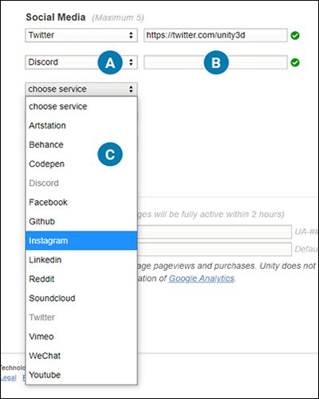This screenshot has width=319, height=399.
Task: Open the Discord service dropdown
Action: (x=81, y=62)
